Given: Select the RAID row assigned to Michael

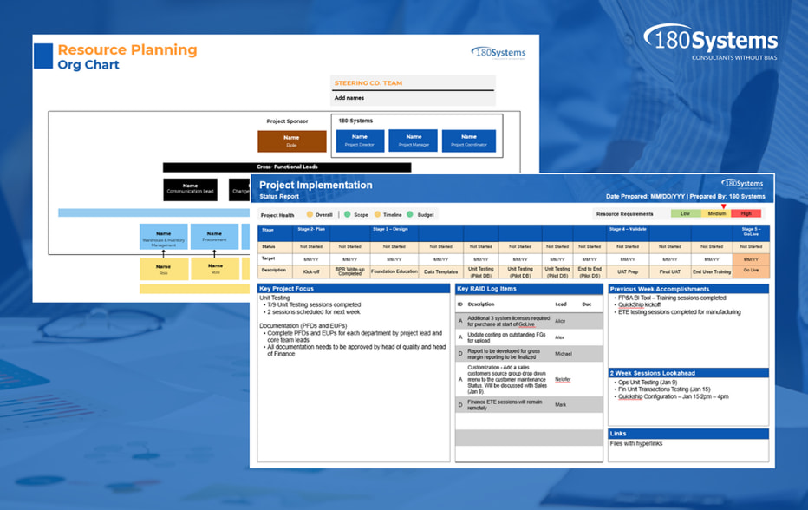Looking at the screenshot, I should click(x=529, y=354).
